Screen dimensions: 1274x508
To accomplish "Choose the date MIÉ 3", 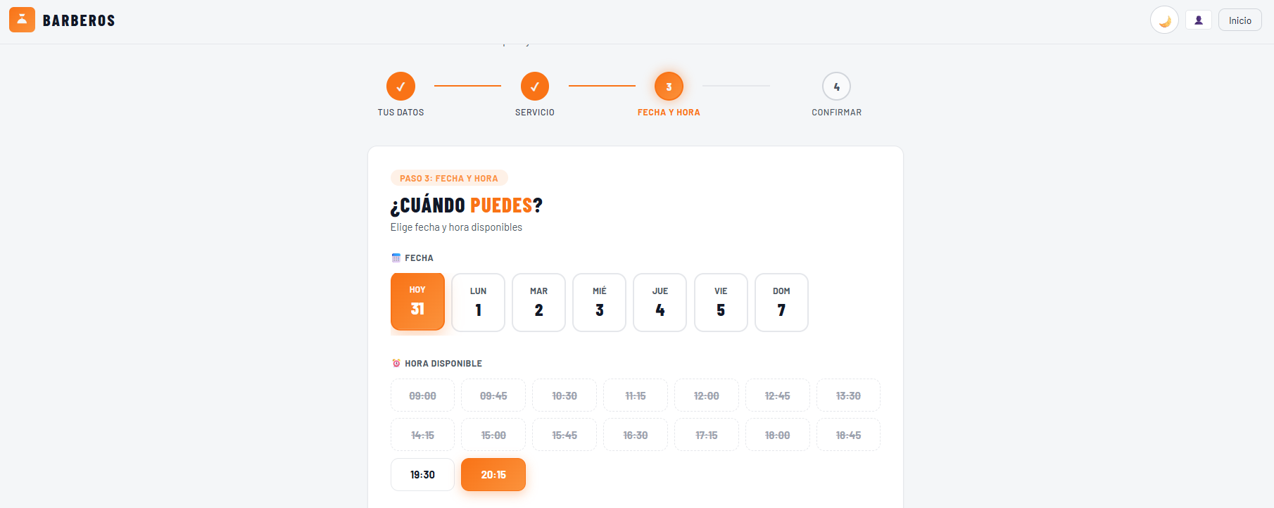I will tap(599, 303).
